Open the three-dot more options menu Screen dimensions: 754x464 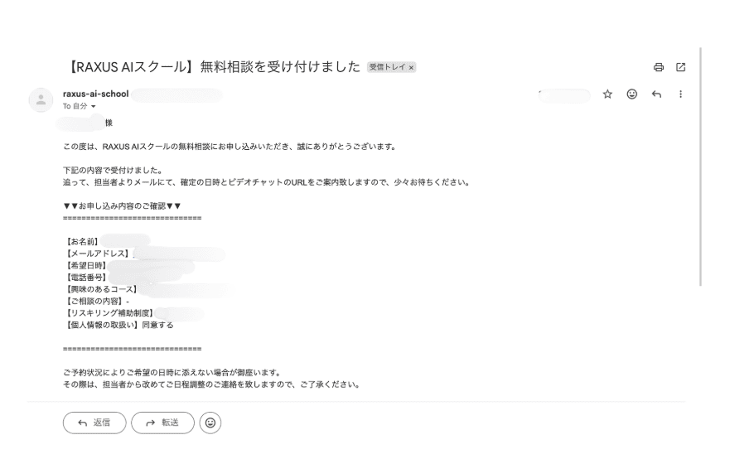(680, 94)
